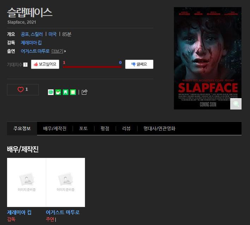Go to the 리뷰 tab
250x225 pixels.
pos(127,128)
